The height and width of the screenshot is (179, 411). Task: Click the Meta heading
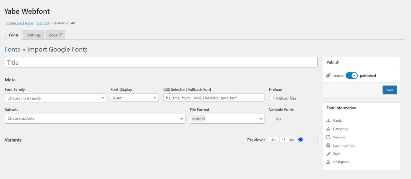[x=10, y=80]
